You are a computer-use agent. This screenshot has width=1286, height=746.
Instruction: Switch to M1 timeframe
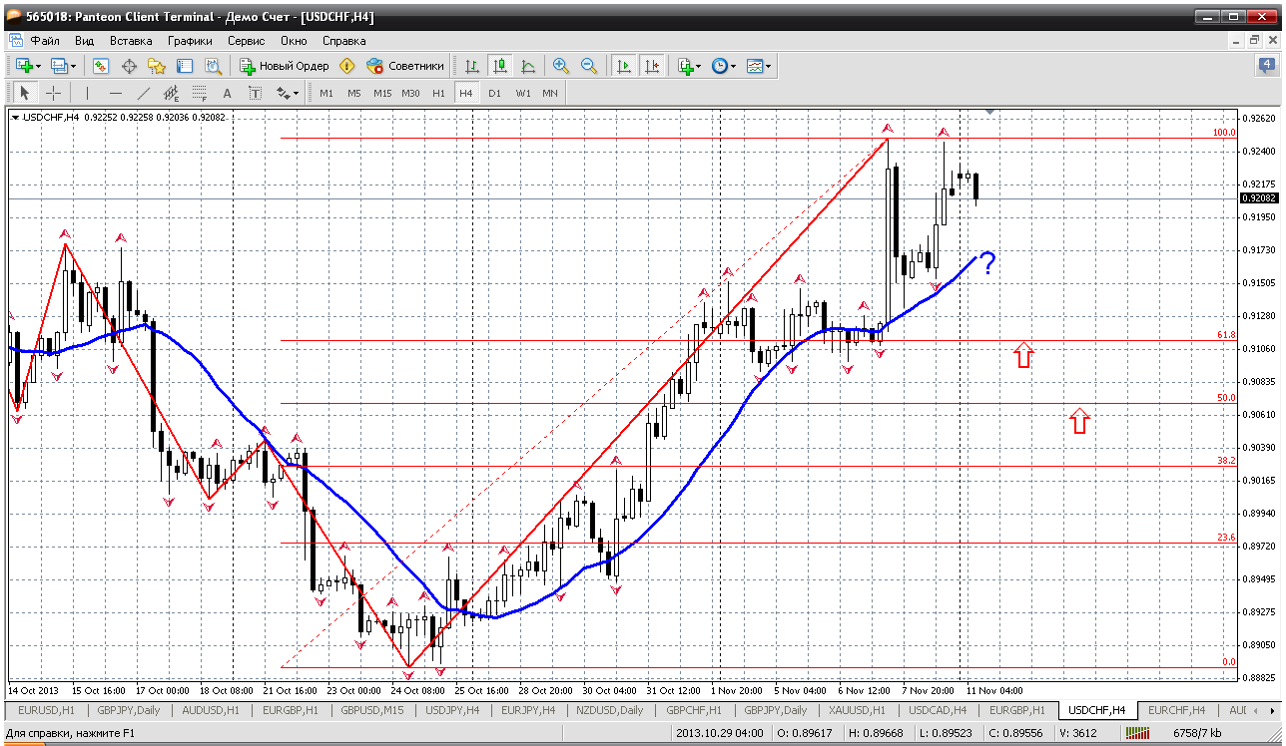(326, 93)
